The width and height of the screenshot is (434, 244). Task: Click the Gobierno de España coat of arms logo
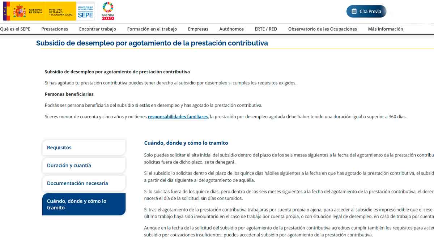[19, 11]
